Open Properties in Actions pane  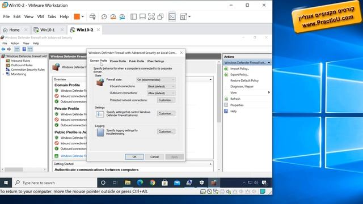(237, 105)
